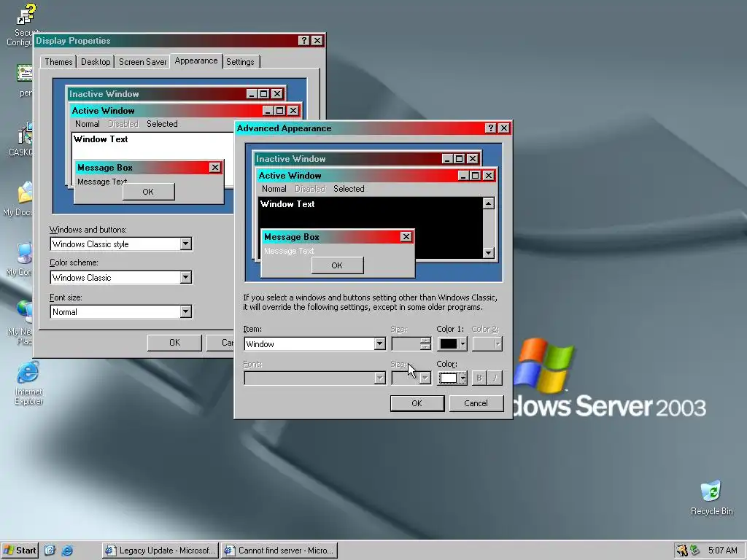Image resolution: width=747 pixels, height=560 pixels.
Task: Open Internet Explorer desktop icon
Action: coord(28,384)
